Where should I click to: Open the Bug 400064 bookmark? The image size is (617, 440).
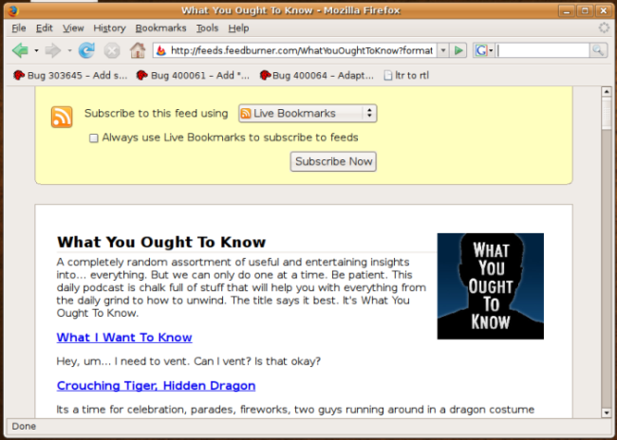(x=317, y=75)
